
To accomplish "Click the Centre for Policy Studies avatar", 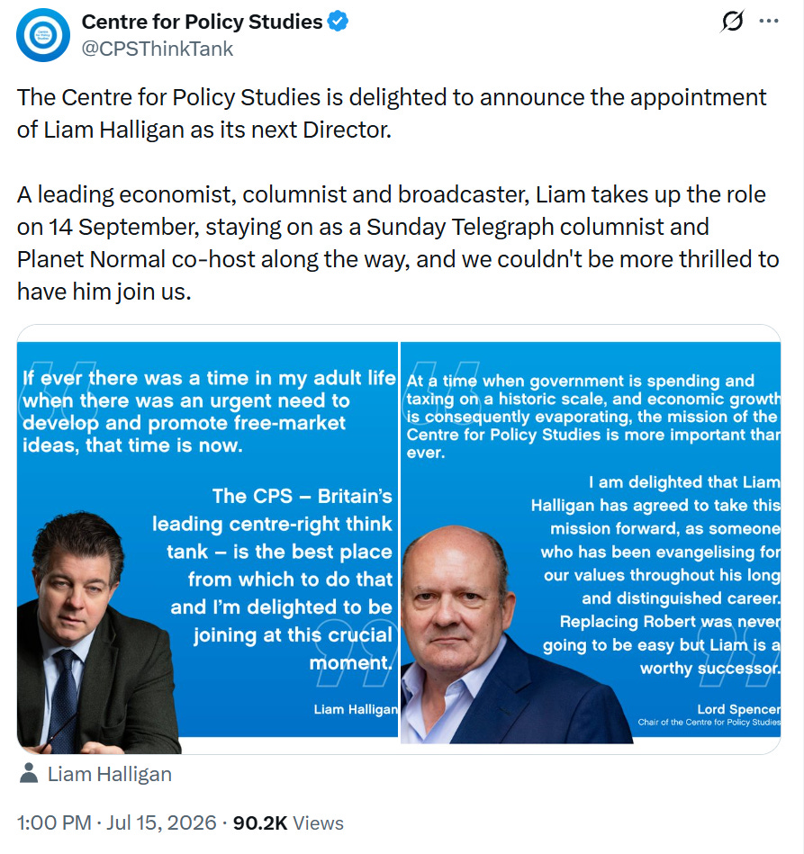I will coord(43,35).
